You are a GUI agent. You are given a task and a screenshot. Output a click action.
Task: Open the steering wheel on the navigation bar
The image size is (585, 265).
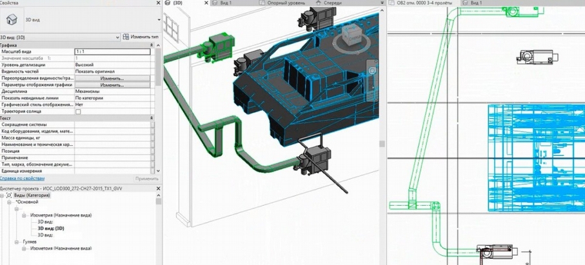372,70
